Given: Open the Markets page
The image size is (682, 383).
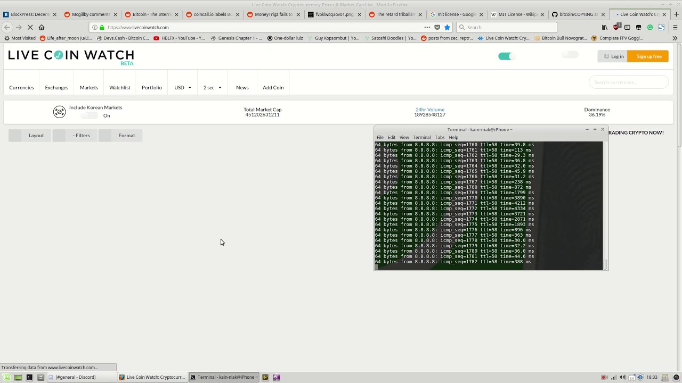Looking at the screenshot, I should [x=89, y=88].
